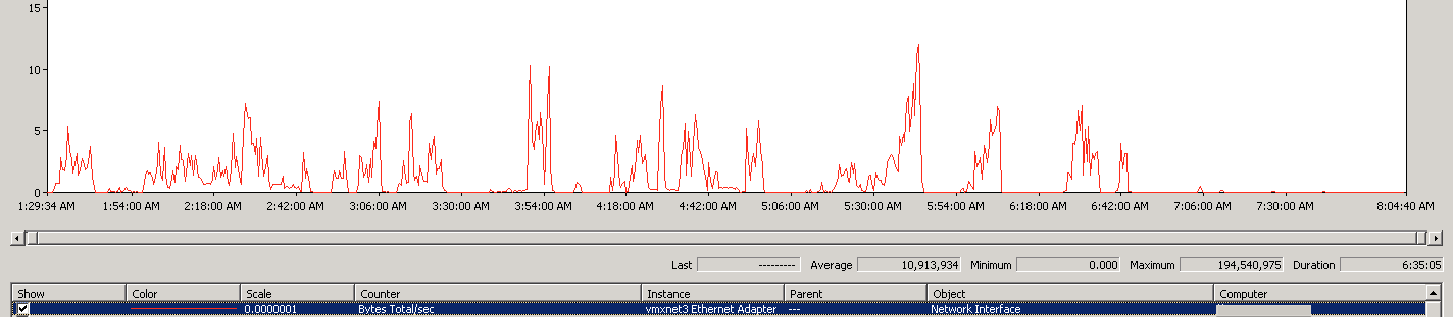
Task: Click the 8:04:40 AM end time label
Action: coord(1405,206)
